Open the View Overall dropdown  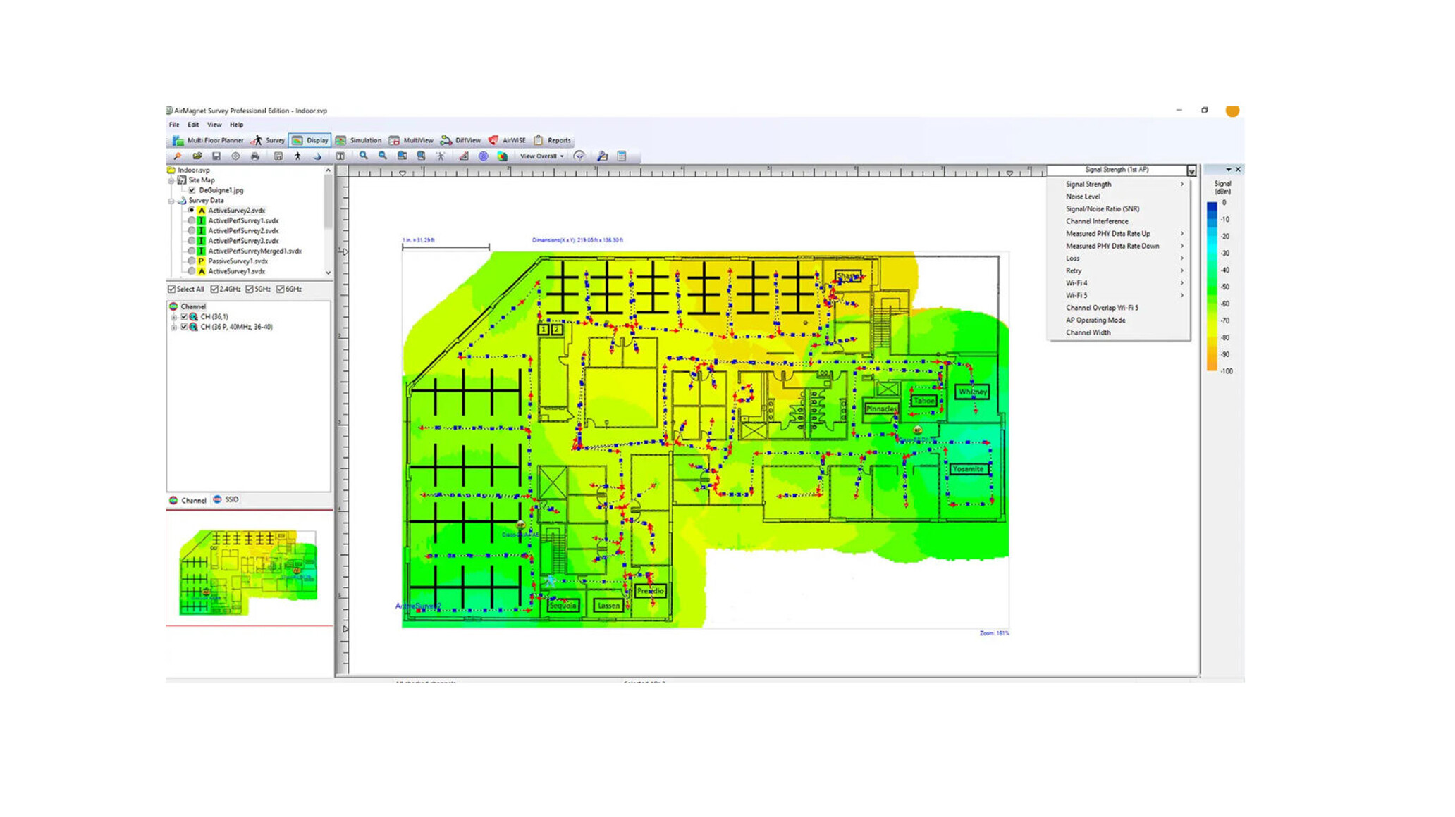[x=541, y=156]
